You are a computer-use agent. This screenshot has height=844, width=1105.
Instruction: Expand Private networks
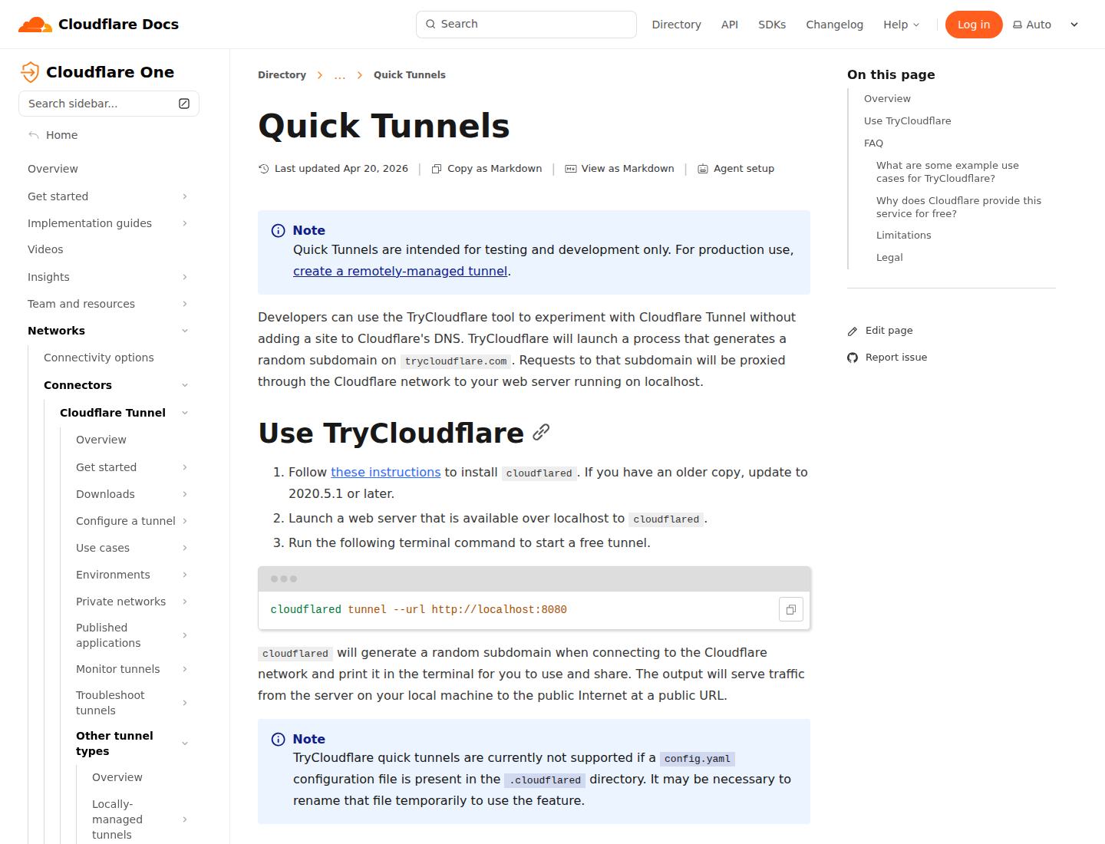point(185,602)
